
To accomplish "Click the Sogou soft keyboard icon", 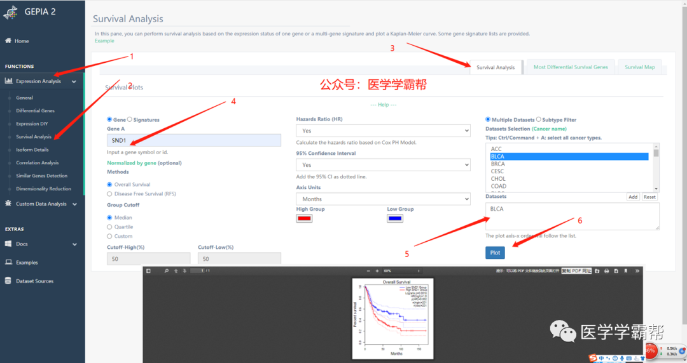I will pos(628,358).
